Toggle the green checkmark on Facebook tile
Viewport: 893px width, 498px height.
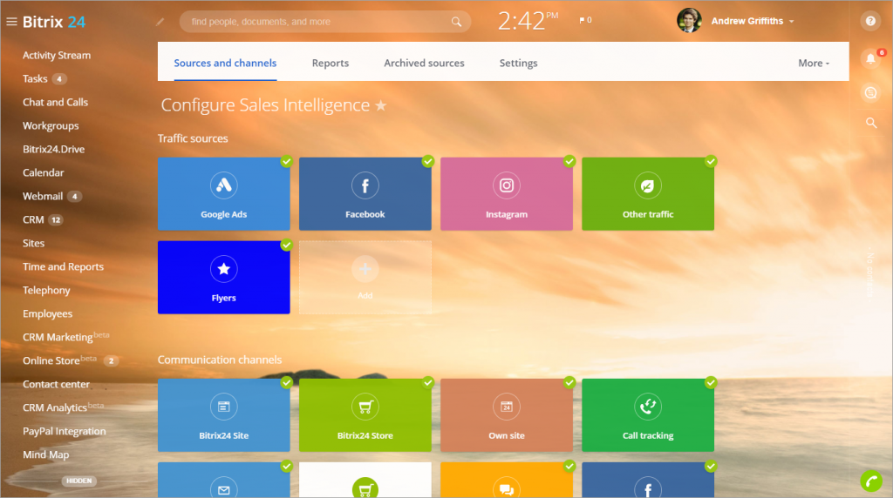click(427, 161)
